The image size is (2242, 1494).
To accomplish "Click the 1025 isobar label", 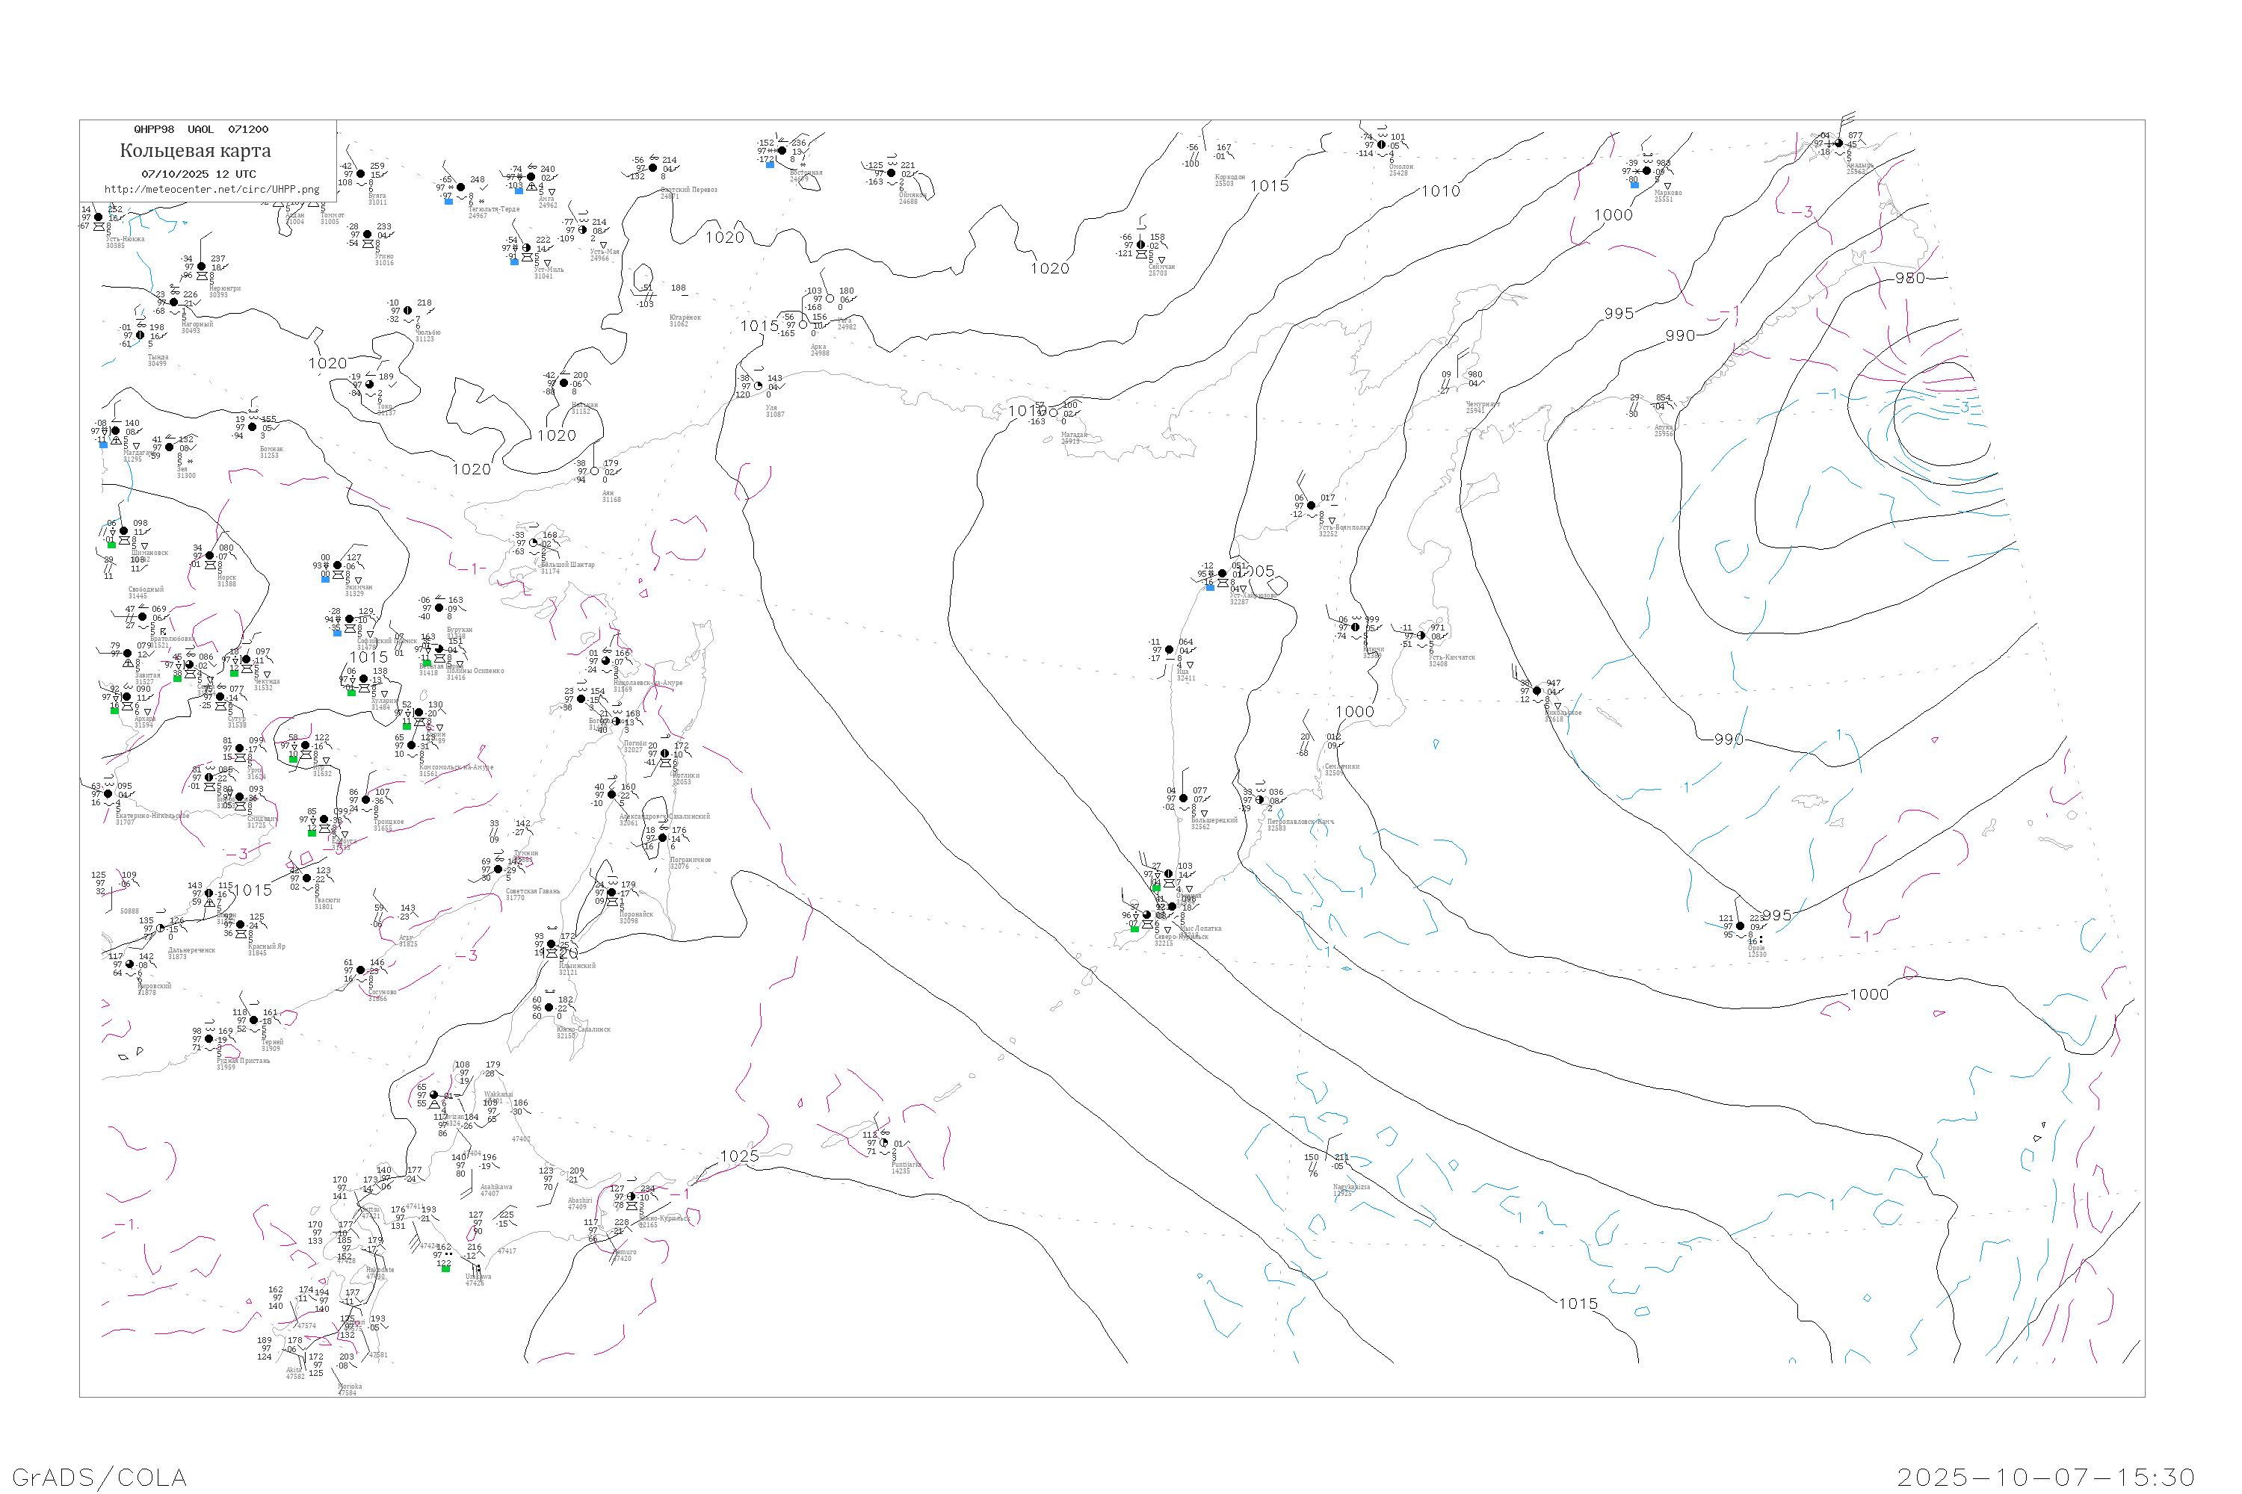I will click(x=740, y=1156).
